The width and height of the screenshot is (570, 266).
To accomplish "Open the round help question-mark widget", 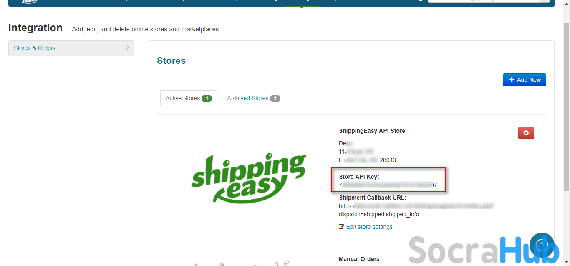I will [x=541, y=245].
